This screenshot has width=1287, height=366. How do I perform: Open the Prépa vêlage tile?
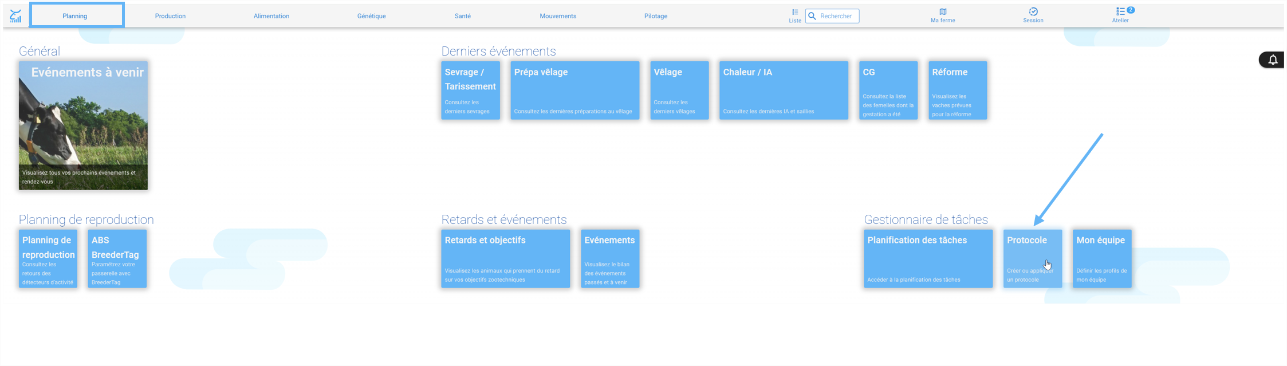(575, 90)
